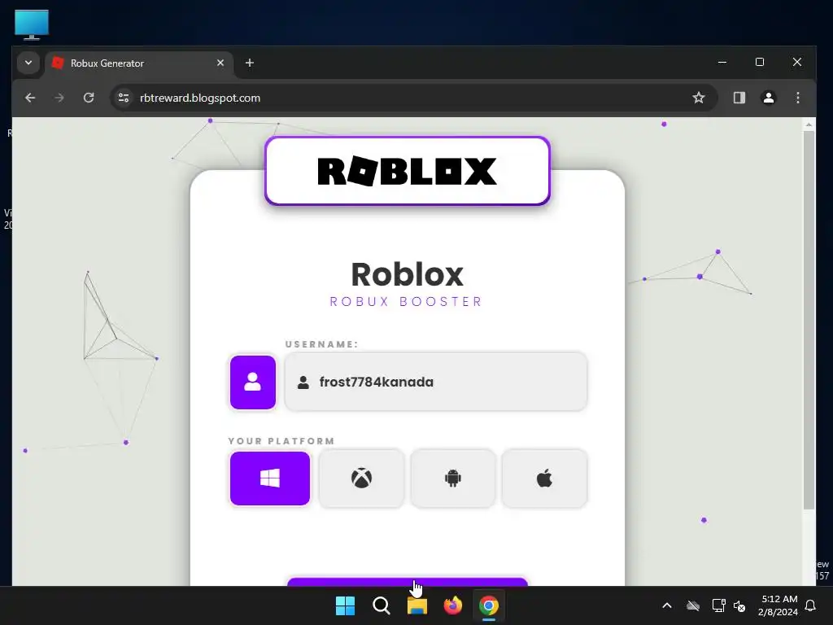Click the ROBLOX logo banner

coord(408,171)
